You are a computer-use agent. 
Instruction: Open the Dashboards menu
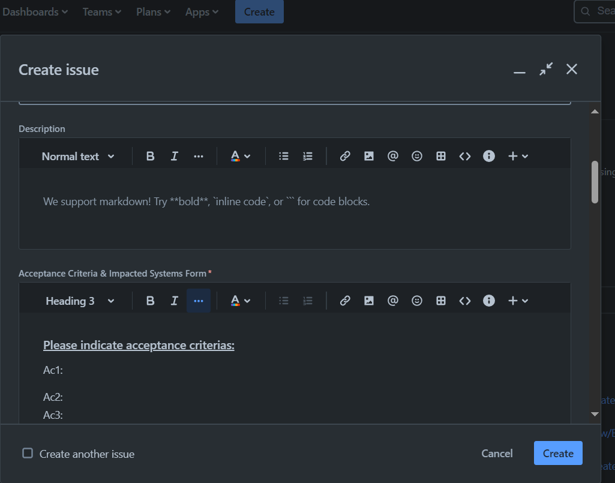(35, 12)
